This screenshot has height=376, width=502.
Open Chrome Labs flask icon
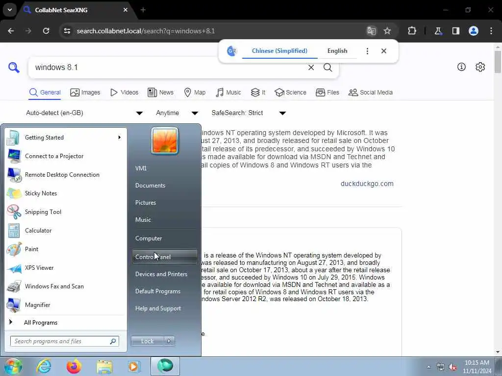[x=438, y=31]
